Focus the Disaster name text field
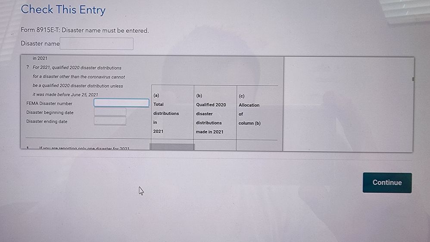Screen dimensions: 430x242 [x=97, y=43]
